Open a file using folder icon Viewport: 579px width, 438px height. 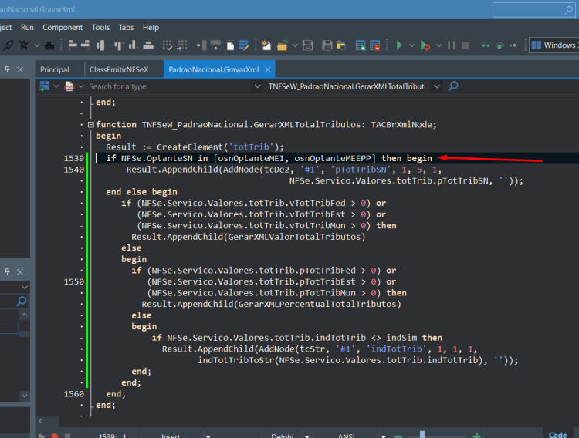[282, 45]
